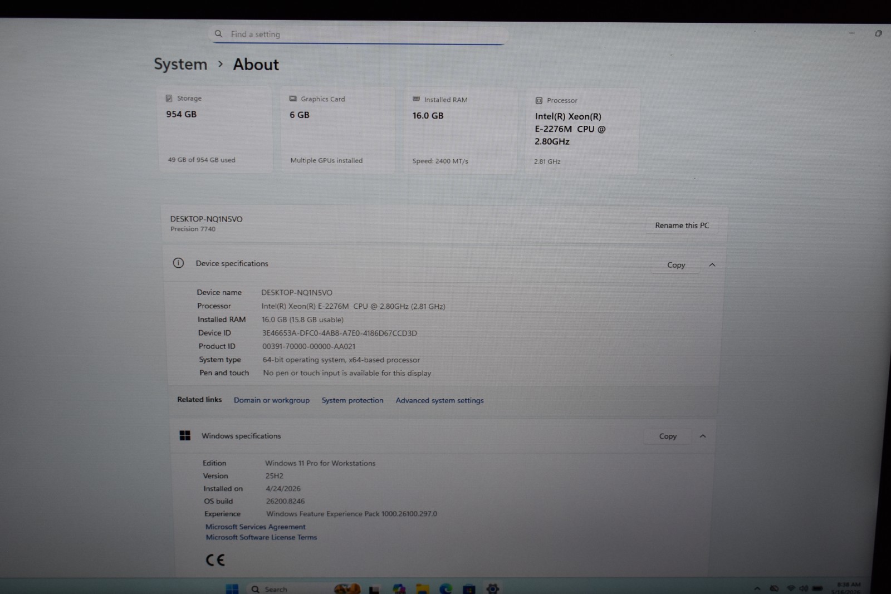Image resolution: width=891 pixels, height=594 pixels.
Task: Minimize the Settings window
Action: click(851, 33)
